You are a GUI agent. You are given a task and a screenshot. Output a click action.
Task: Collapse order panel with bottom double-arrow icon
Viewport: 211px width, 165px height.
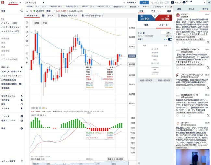point(139,163)
